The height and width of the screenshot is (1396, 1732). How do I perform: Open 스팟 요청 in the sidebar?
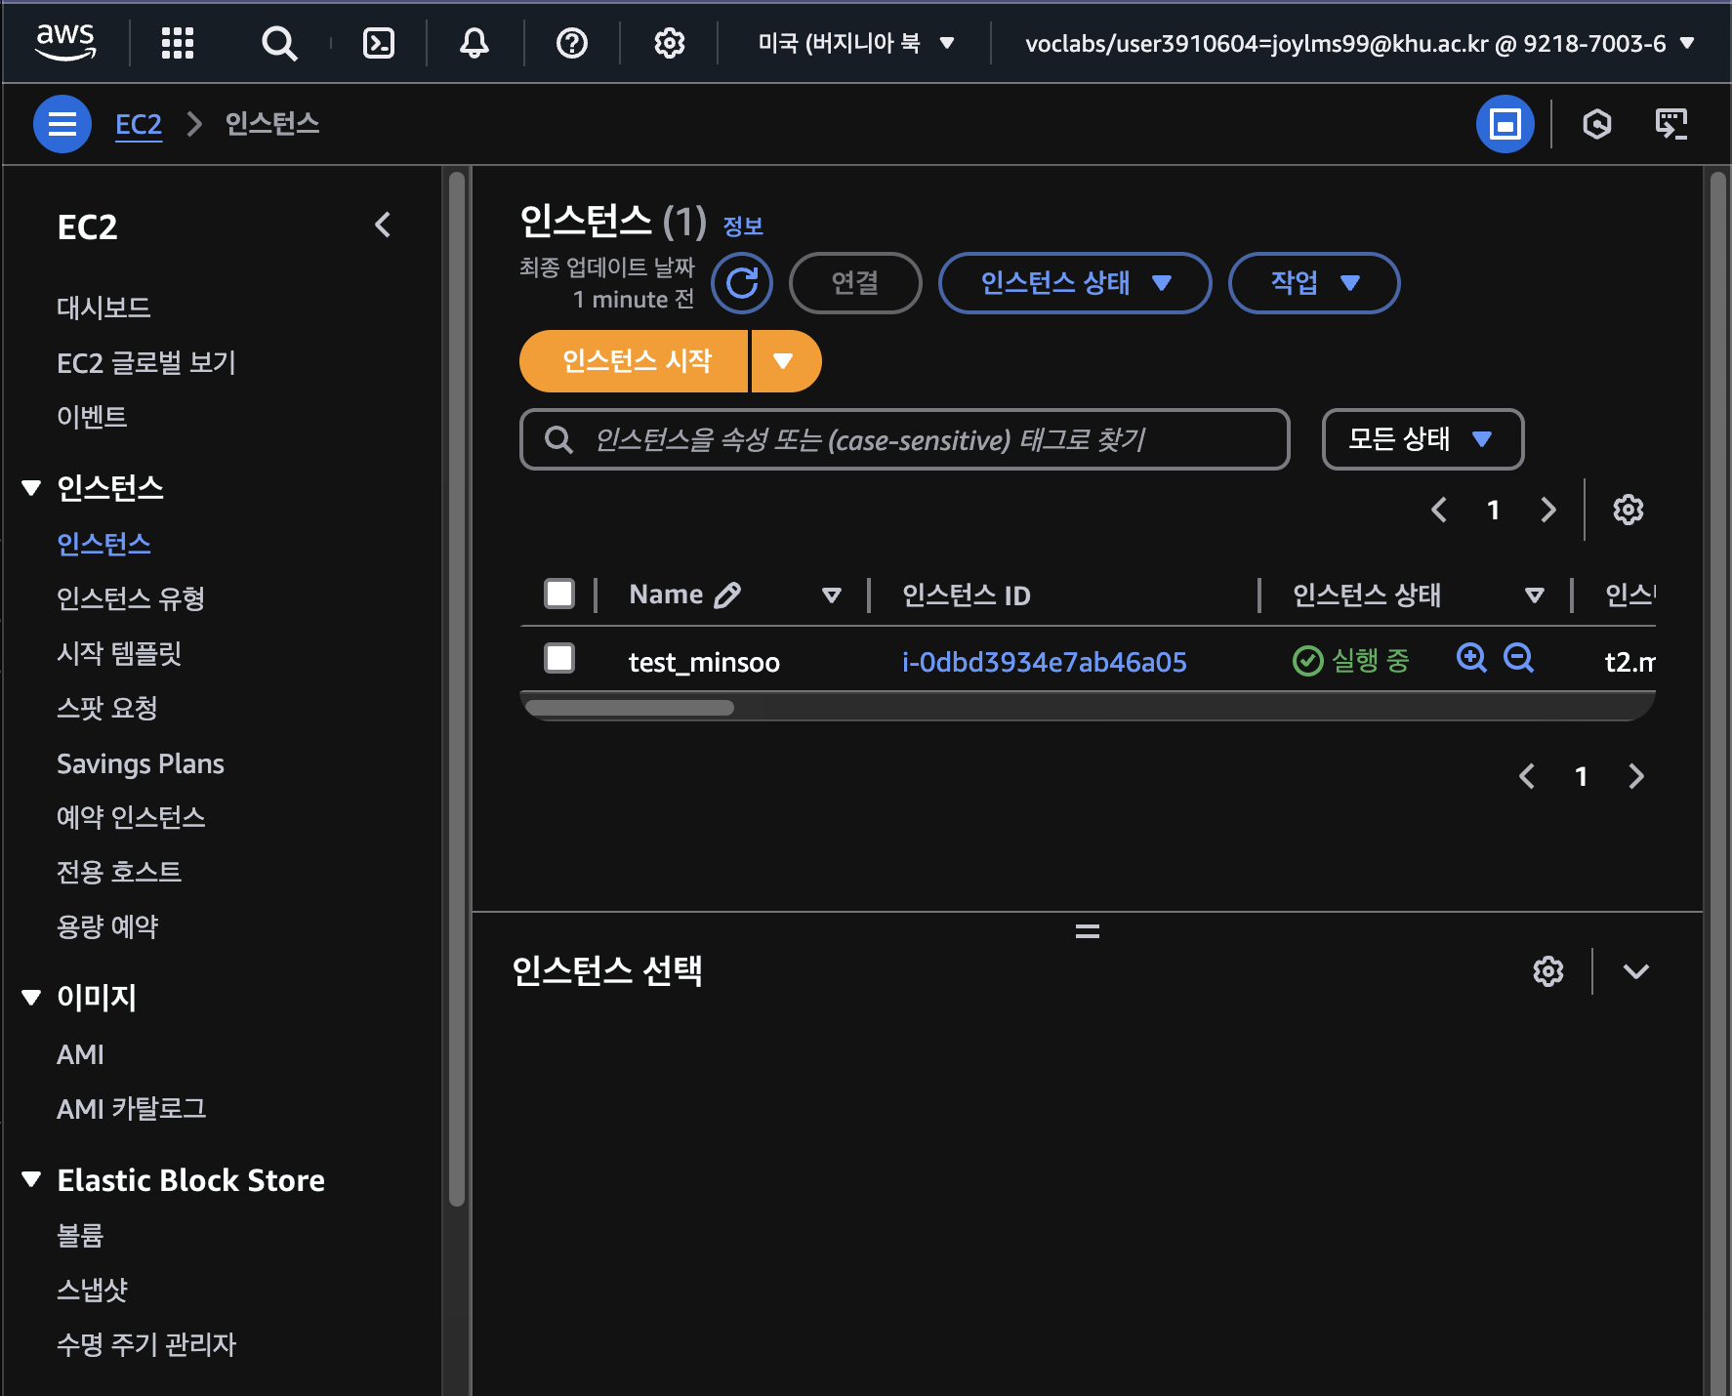107,708
